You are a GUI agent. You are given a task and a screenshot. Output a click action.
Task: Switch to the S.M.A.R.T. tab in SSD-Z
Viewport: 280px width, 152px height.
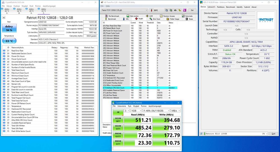click(x=211, y=7)
